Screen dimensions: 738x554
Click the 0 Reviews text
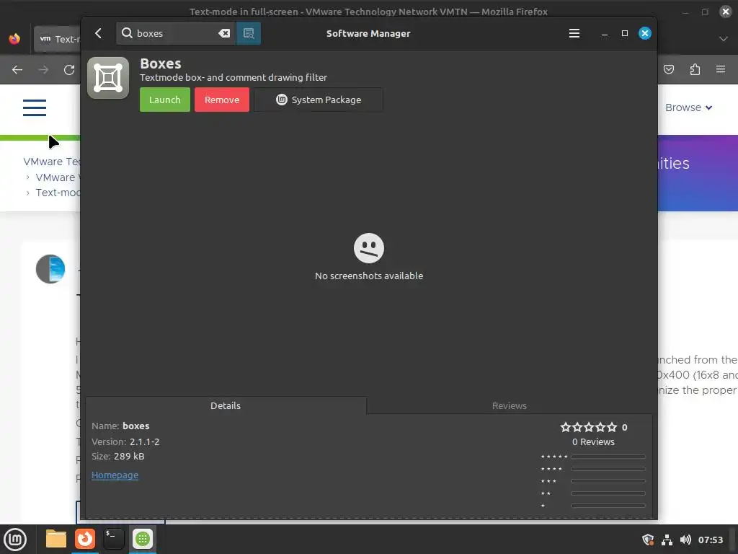pos(593,442)
